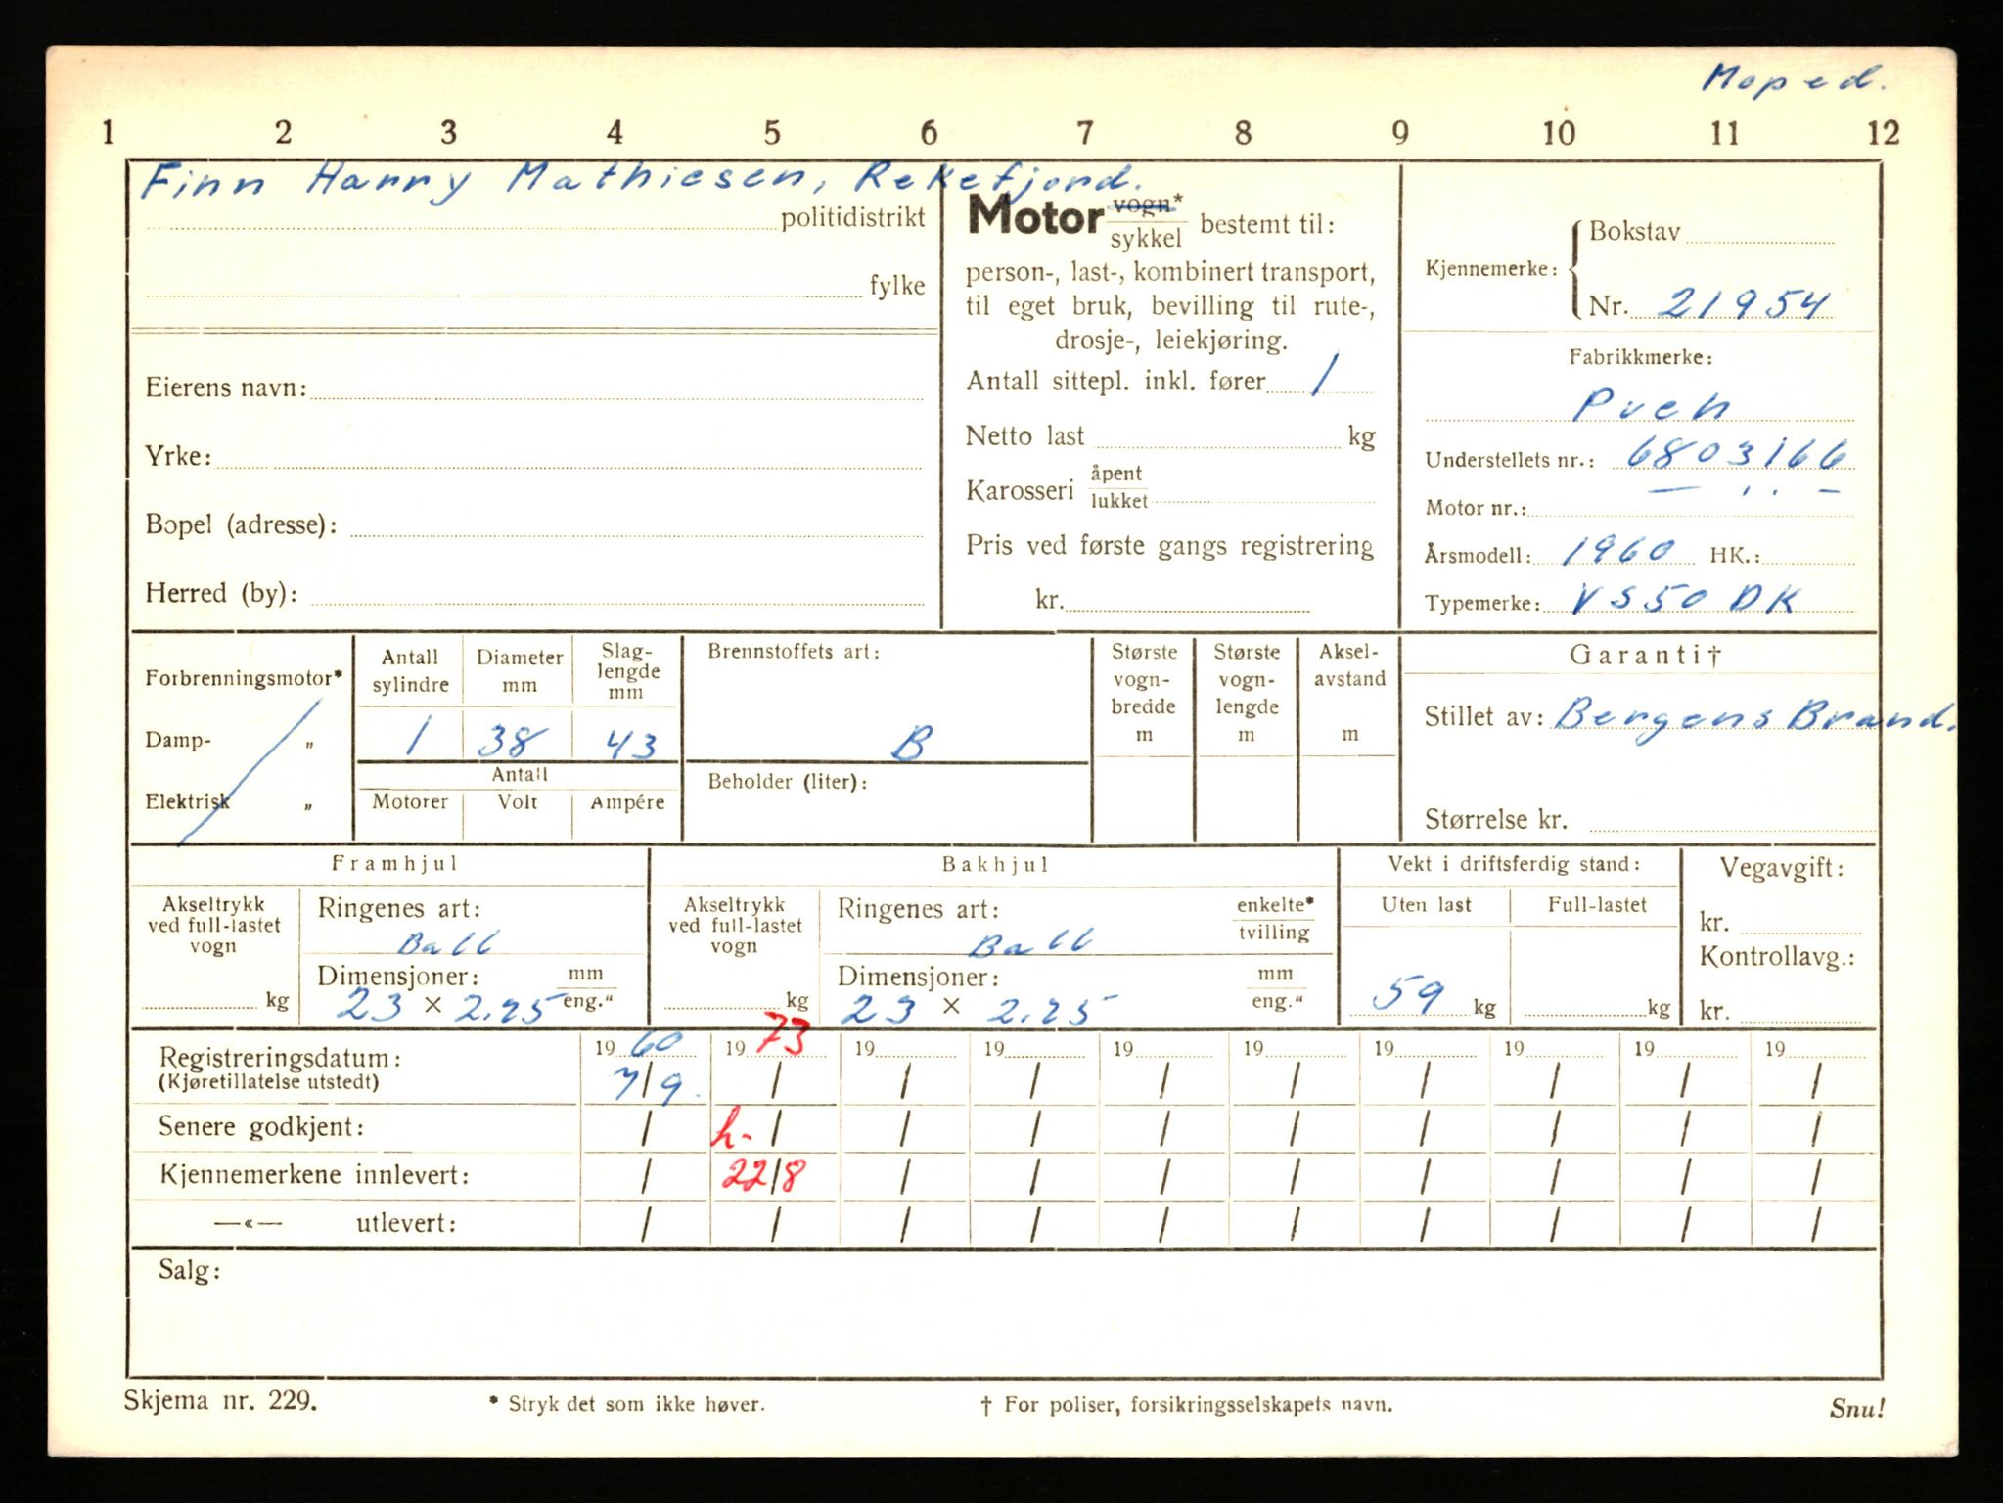Click the 'Eierens navn:' label
Image resolution: width=2003 pixels, height=1503 pixels.
(226, 387)
